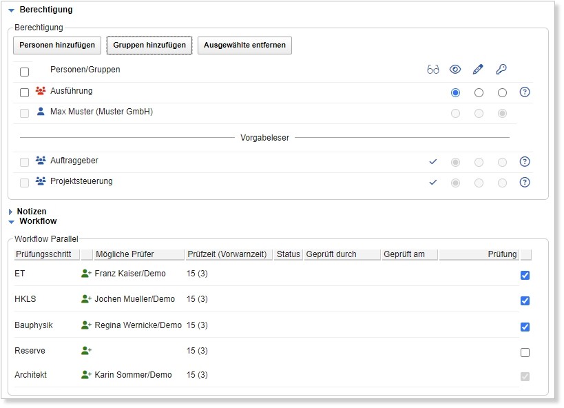
Task: Click the Ausgewählte entfernen button
Action: [244, 45]
